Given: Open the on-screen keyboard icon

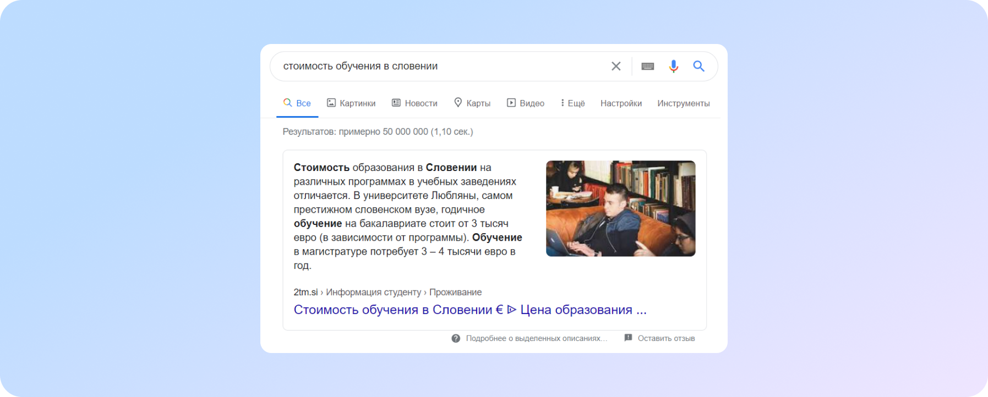Looking at the screenshot, I should pyautogui.click(x=648, y=66).
